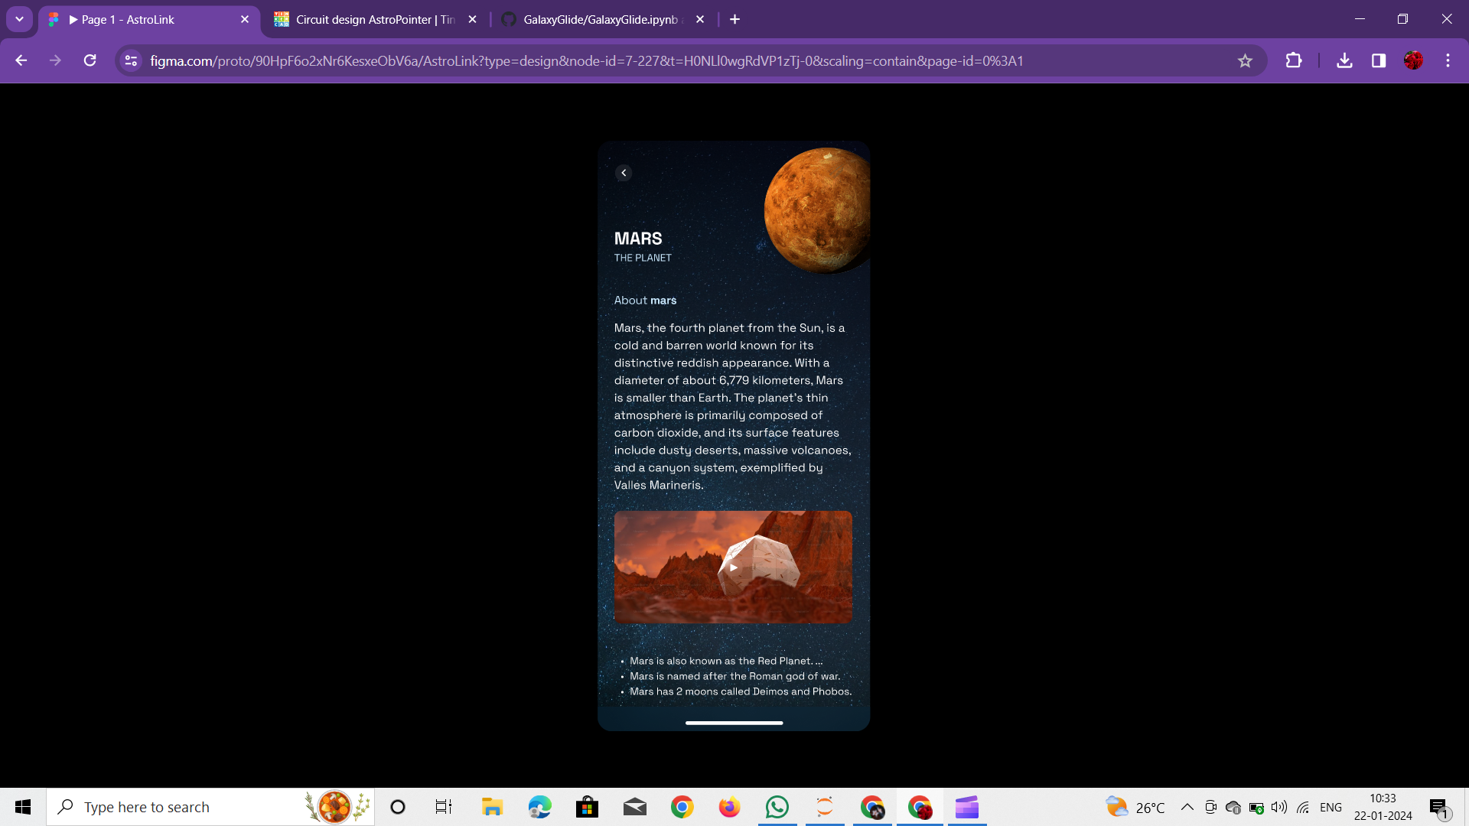Open a new browser tab
Viewport: 1469px width, 826px height.
click(x=734, y=19)
